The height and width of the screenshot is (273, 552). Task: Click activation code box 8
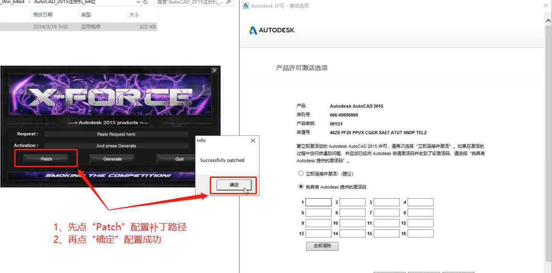(x=420, y=213)
